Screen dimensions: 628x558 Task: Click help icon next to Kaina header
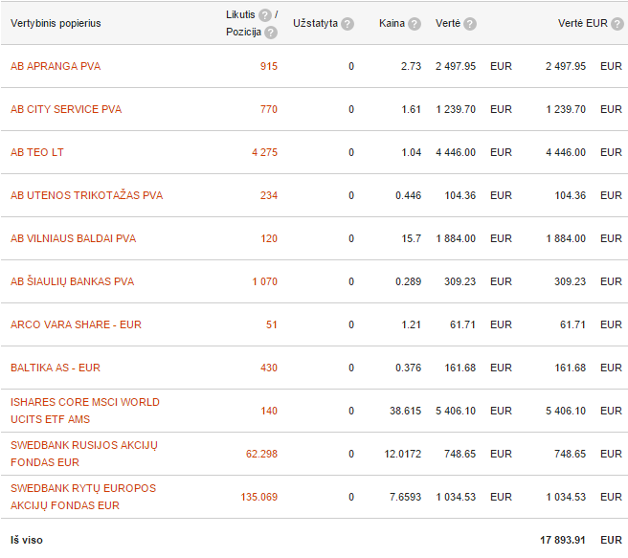pyautogui.click(x=415, y=24)
